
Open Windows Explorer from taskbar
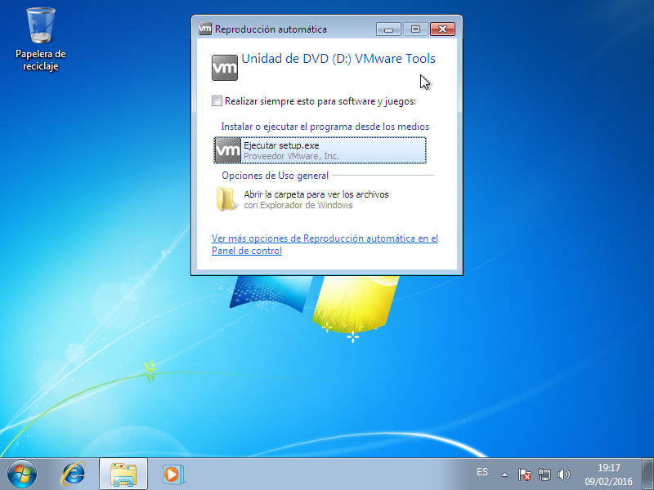123,474
